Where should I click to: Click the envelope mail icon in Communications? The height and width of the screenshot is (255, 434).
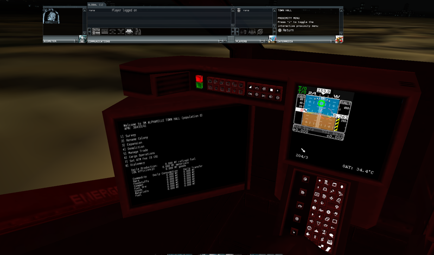click(96, 31)
